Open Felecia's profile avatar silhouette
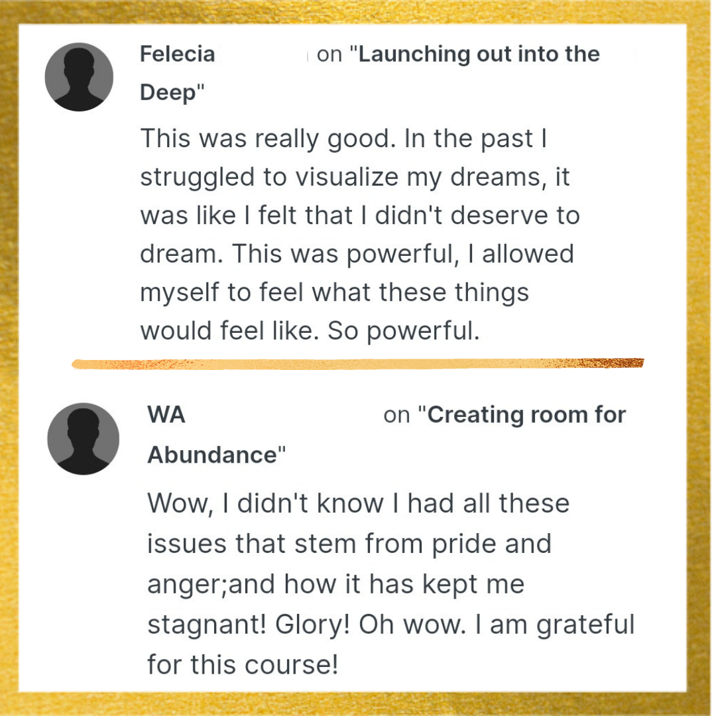The height and width of the screenshot is (716, 716). pos(79,77)
